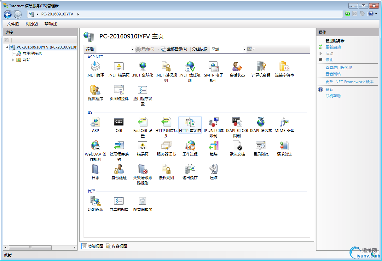Viewport: 382px width, 261px height.
Task: Open the 身份验证 feature
Action: click(x=119, y=172)
